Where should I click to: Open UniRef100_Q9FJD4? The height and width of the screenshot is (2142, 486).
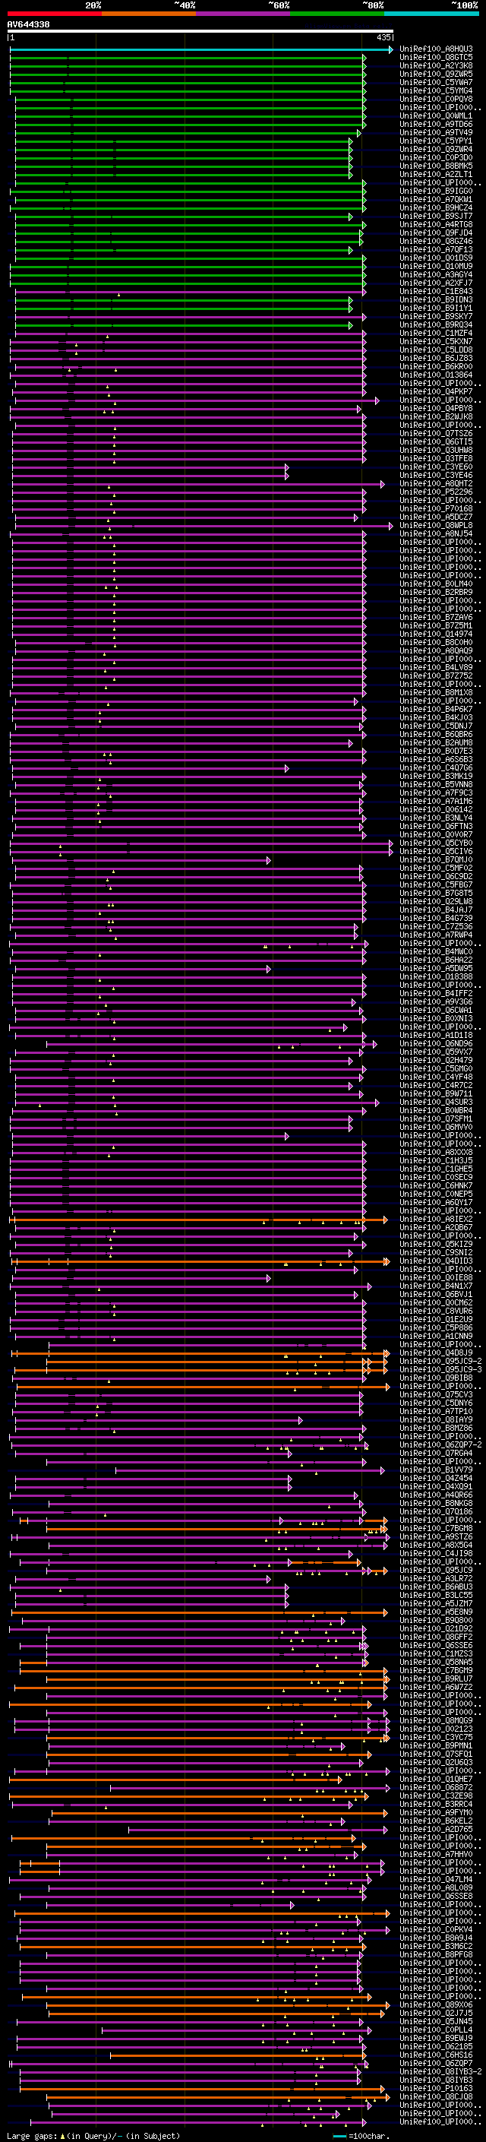tap(436, 233)
